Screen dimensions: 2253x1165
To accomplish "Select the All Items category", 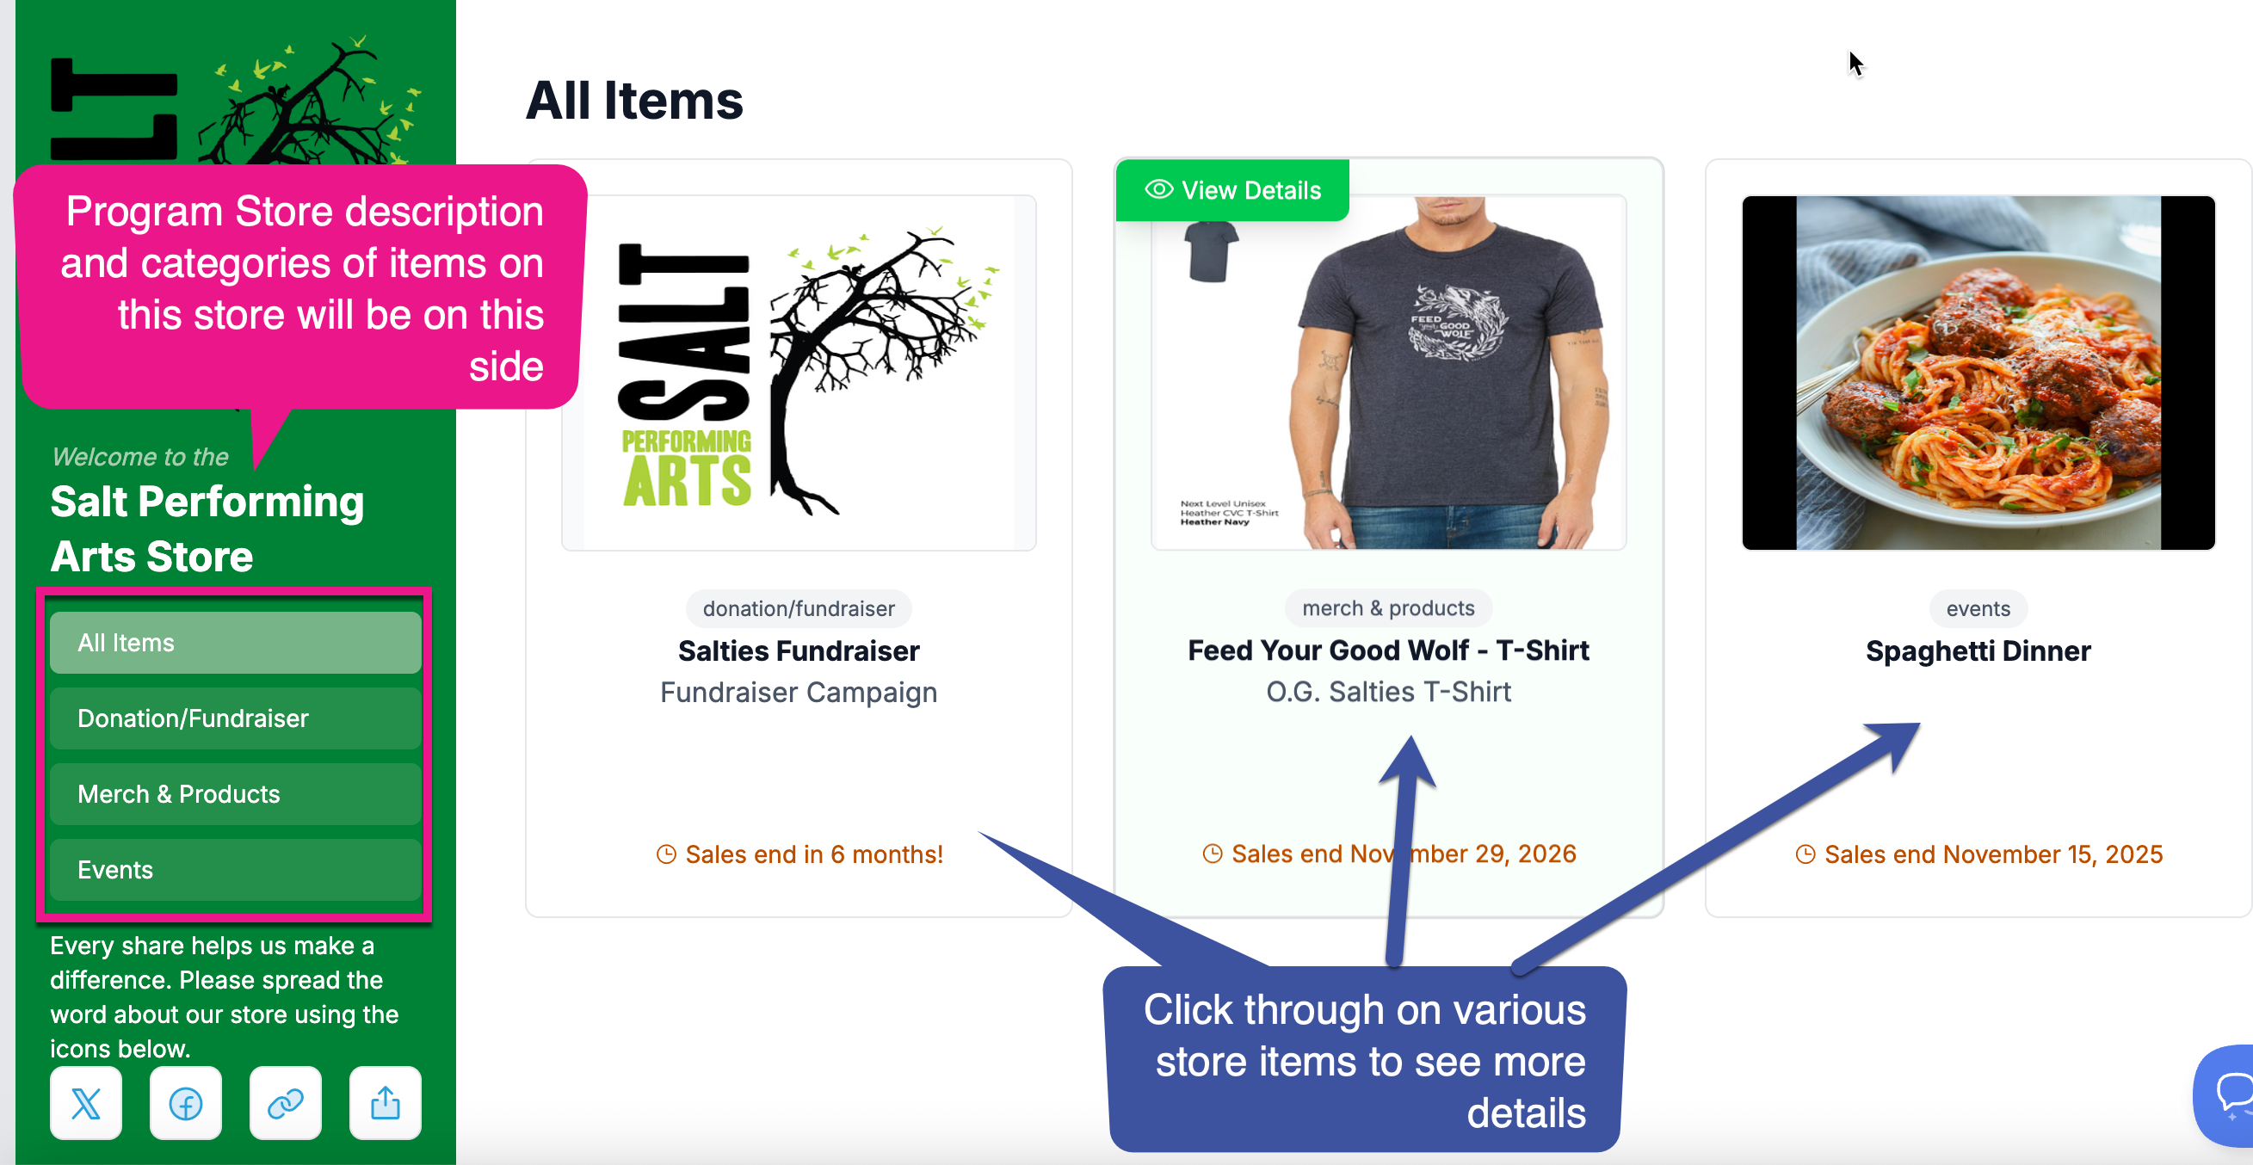I will pos(235,643).
